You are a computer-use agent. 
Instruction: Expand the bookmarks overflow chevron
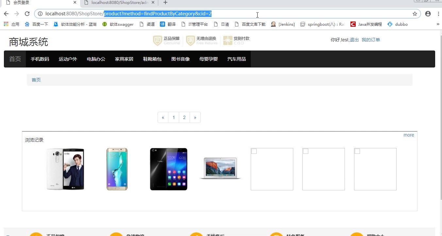point(438,24)
